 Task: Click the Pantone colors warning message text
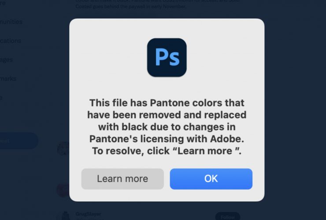pos(167,127)
